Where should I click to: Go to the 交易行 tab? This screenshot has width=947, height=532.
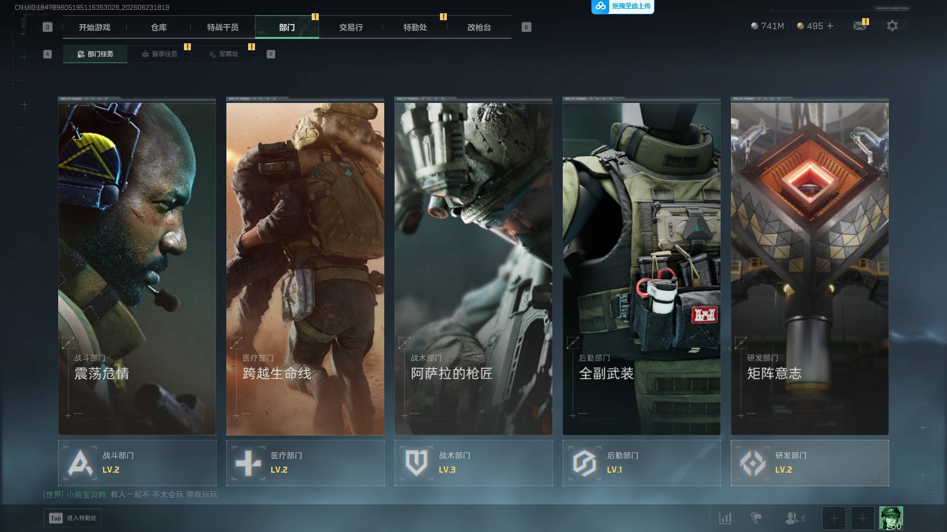coord(351,27)
